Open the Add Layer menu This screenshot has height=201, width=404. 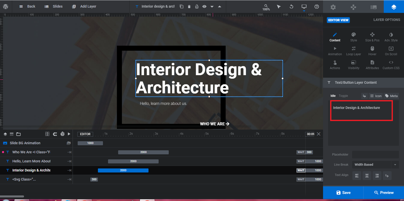[84, 6]
